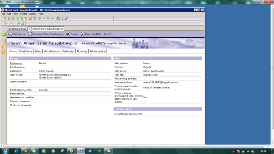
Task: Click the grey pages sidebar icon
Action: [x=4, y=40]
